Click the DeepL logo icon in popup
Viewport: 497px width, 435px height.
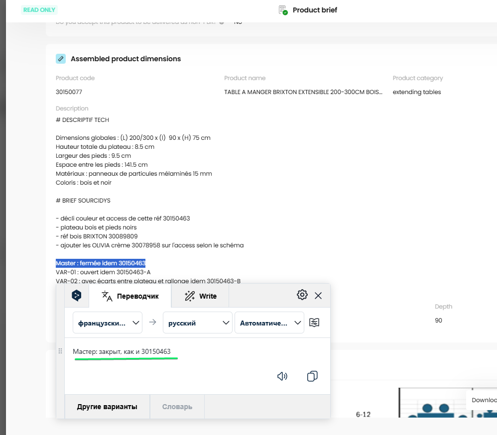pos(76,296)
